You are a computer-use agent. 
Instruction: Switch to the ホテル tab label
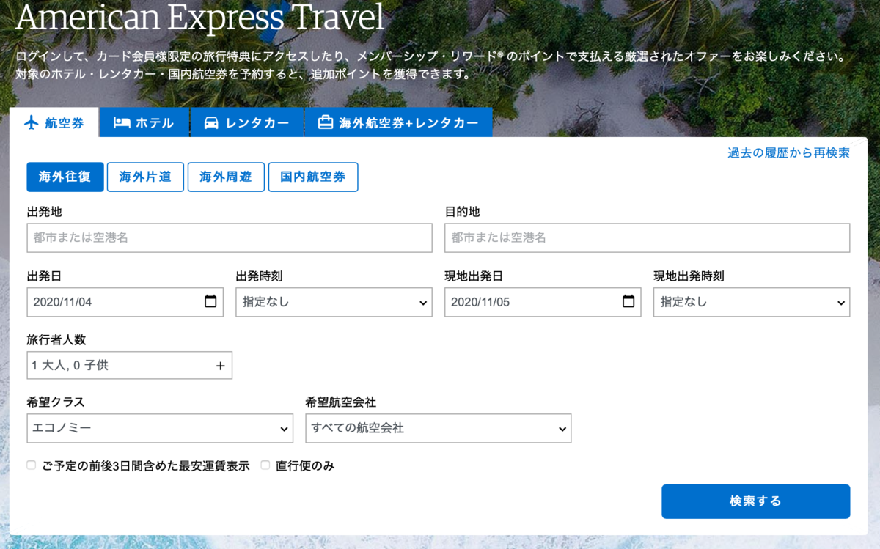(155, 123)
